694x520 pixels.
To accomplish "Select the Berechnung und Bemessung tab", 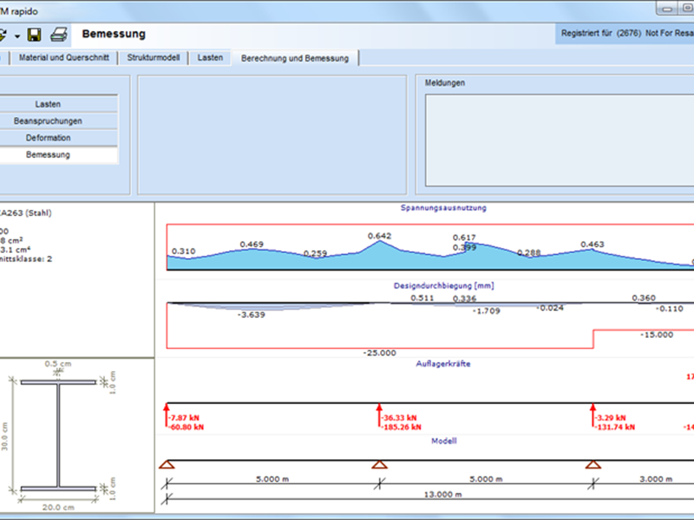I will click(295, 58).
